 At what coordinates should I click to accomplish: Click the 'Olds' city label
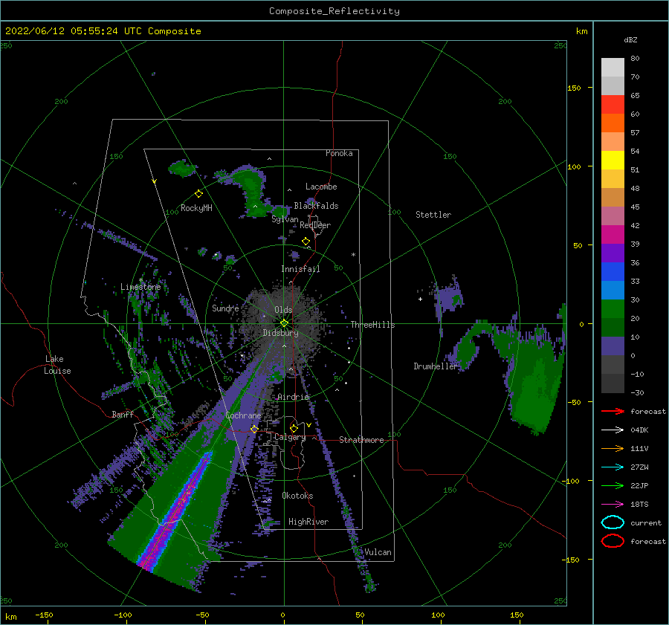[283, 310]
